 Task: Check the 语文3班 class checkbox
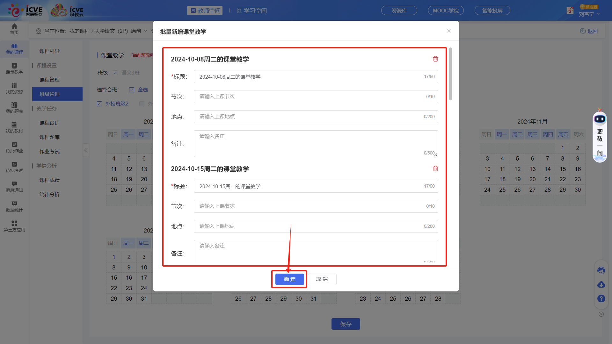pyautogui.click(x=115, y=73)
